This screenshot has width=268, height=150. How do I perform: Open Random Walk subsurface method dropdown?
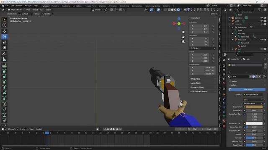click(x=253, y=103)
